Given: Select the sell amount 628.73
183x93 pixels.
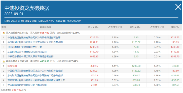Looking at the screenshot, I should 136,85.
